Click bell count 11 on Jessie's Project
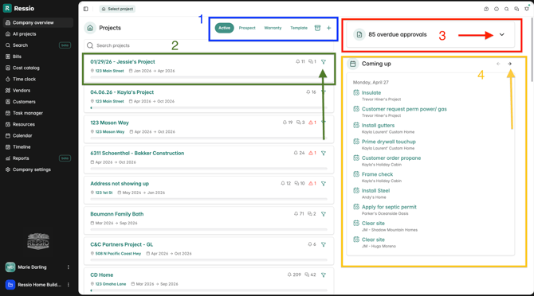Viewport: 534px width, 296px height. [x=300, y=62]
